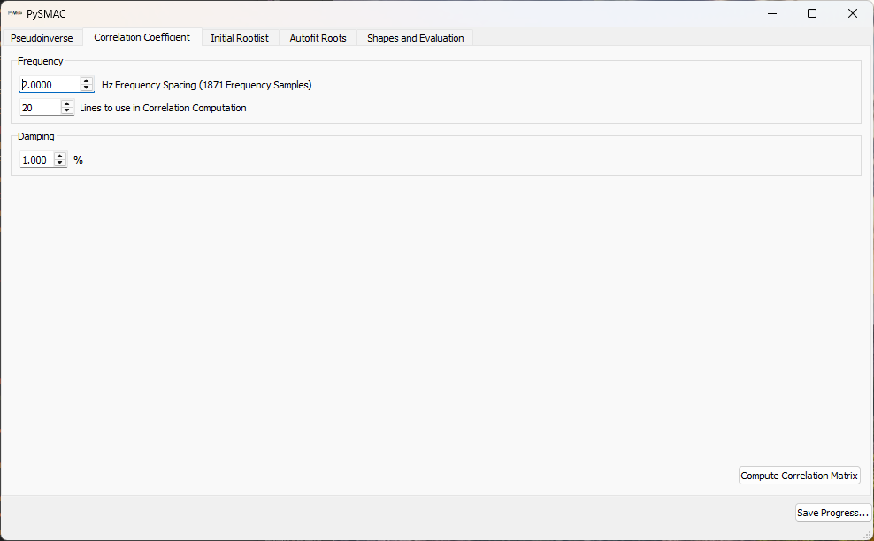Viewport: 874px width, 541px height.
Task: Increment the Lines to use count
Action: [x=66, y=103]
